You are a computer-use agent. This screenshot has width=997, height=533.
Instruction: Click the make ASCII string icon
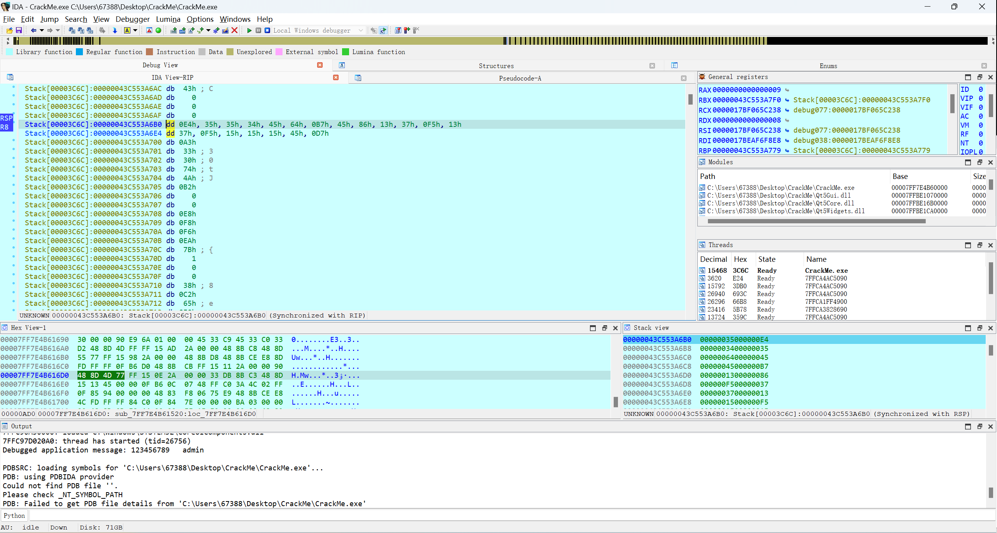point(191,30)
